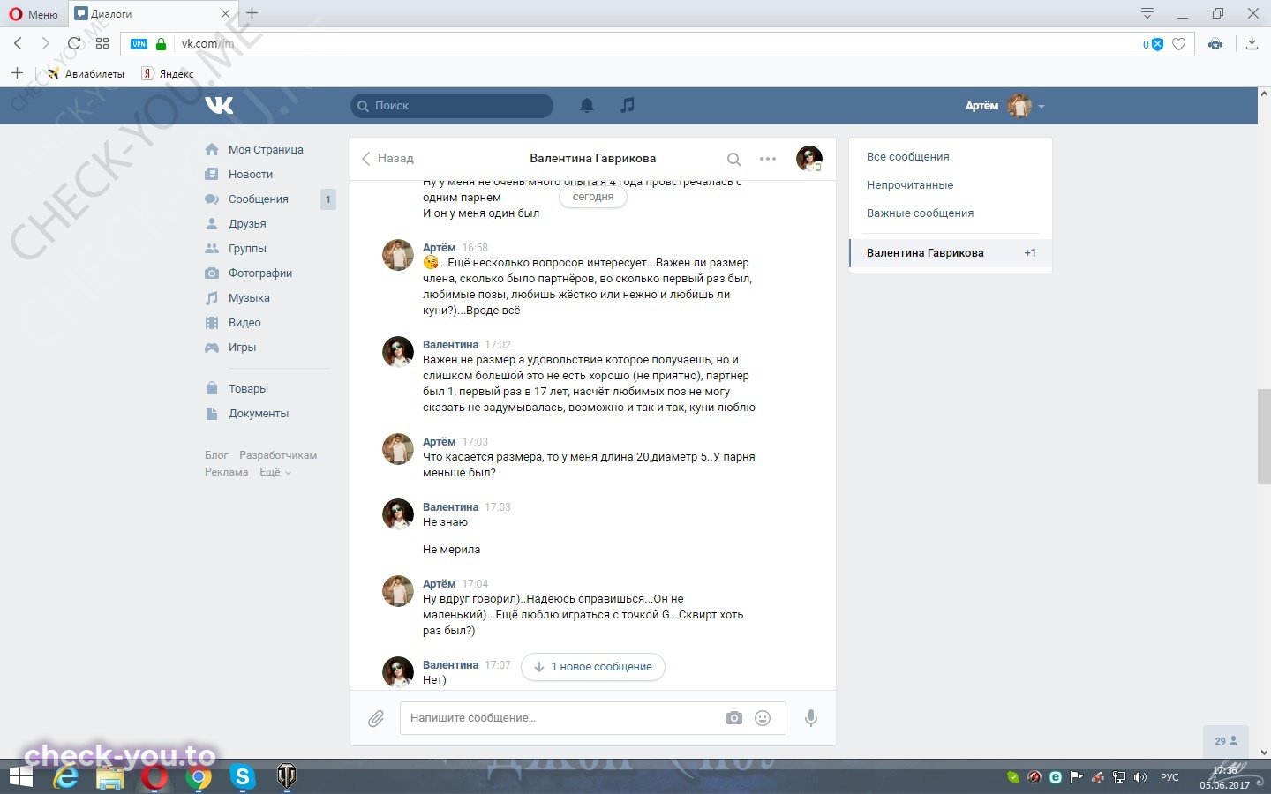
Task: Open Skype from the taskbar
Action: [x=242, y=777]
